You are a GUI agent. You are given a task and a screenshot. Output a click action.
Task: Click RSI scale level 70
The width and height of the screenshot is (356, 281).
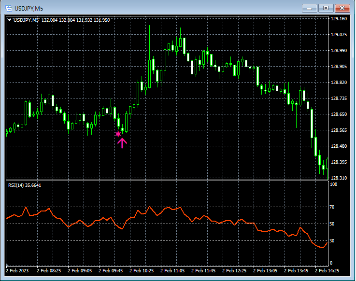pyautogui.click(x=332, y=207)
